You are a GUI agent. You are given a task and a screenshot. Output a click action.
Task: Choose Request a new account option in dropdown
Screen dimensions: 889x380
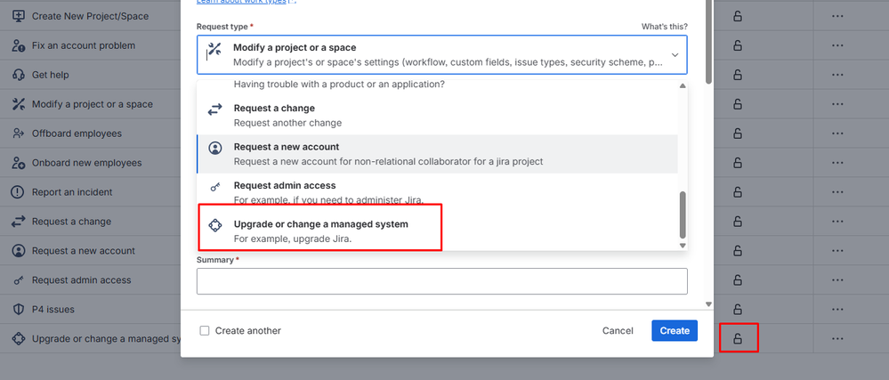coord(437,154)
